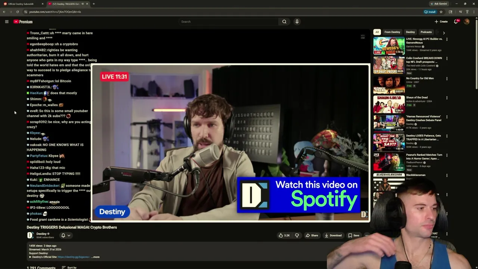Click Destiny watermark icon in video corner
478x269 pixels.
pyautogui.click(x=364, y=214)
